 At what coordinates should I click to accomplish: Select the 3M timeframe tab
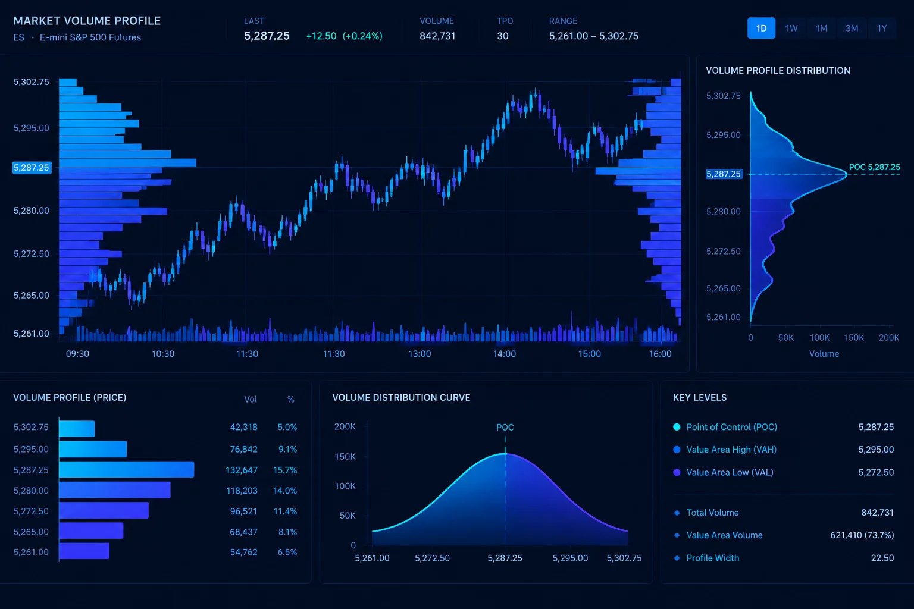coord(852,28)
